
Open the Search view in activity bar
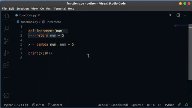pyautogui.click(x=6, y=28)
